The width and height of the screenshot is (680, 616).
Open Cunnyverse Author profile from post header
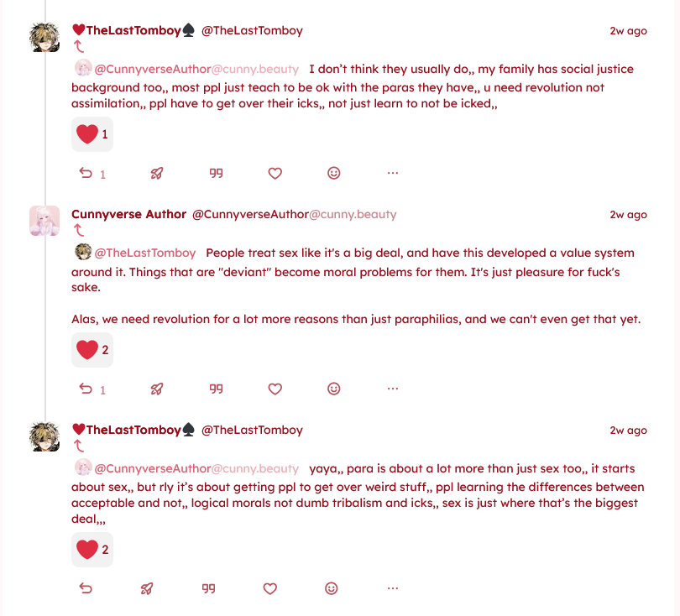(x=128, y=214)
